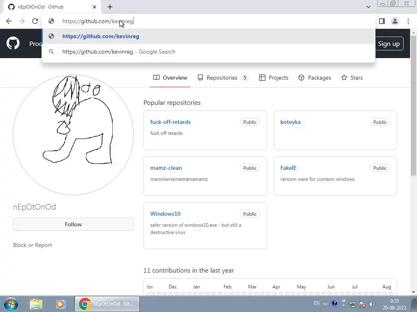
Task: Open the Projects tab
Action: click(274, 78)
